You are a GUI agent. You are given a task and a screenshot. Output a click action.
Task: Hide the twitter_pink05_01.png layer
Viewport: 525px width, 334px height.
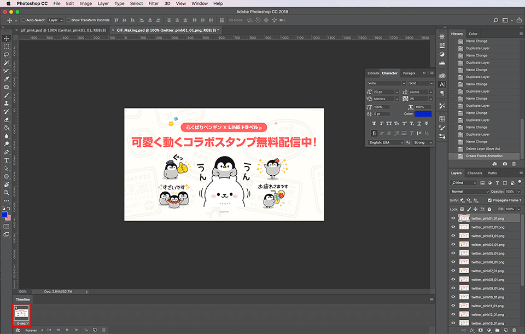[453, 253]
